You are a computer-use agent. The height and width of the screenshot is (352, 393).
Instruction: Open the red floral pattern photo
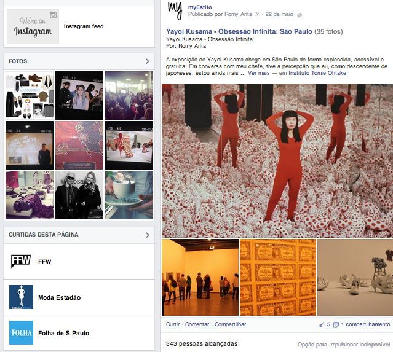(79, 145)
